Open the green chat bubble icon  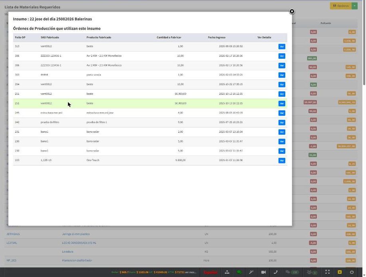239,272
